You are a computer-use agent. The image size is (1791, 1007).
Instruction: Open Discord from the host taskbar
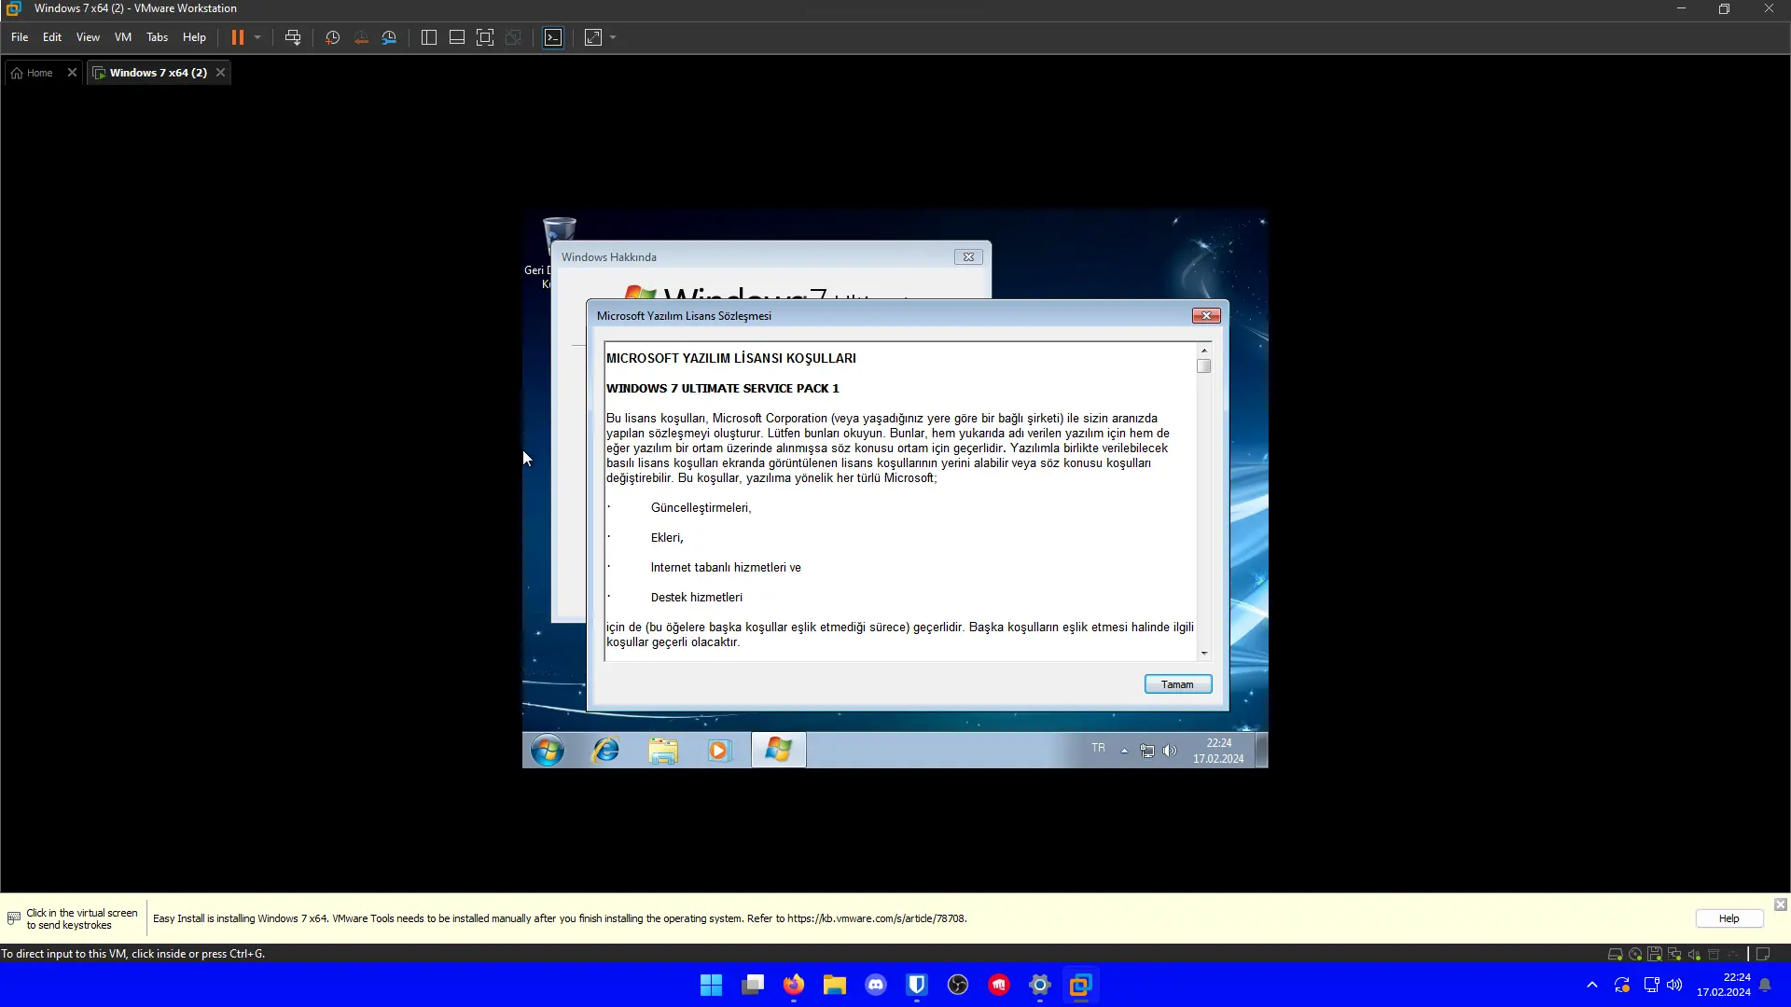[876, 985]
